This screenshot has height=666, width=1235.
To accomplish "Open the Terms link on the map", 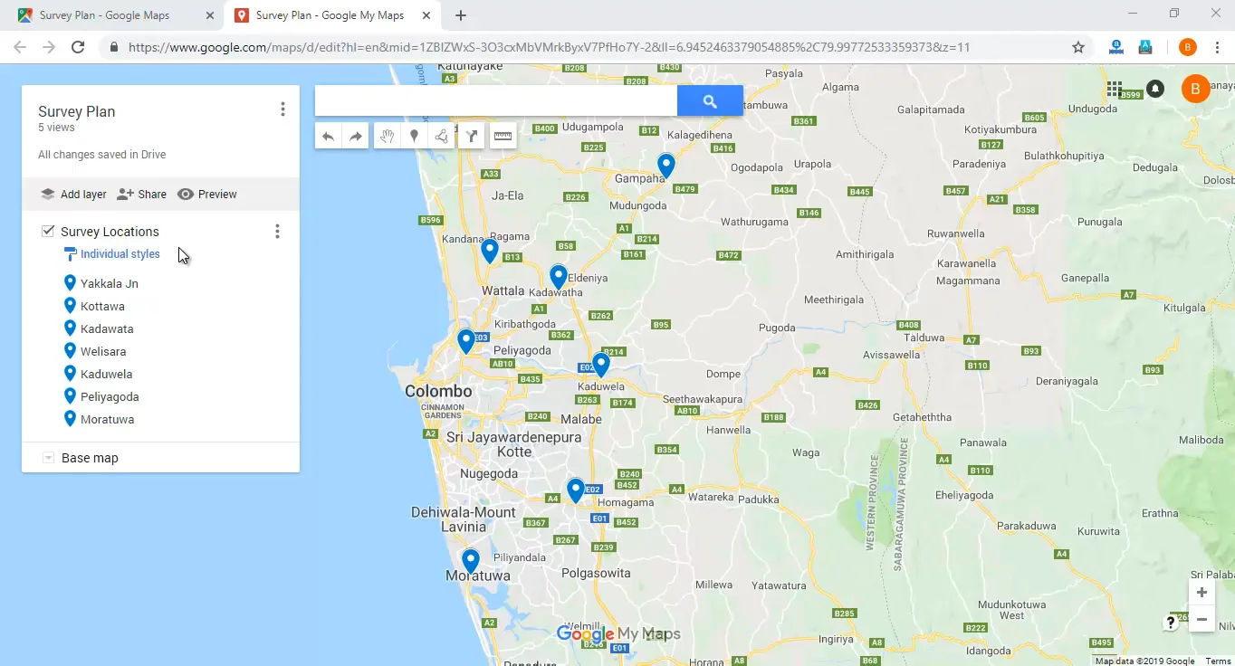I will [x=1218, y=661].
